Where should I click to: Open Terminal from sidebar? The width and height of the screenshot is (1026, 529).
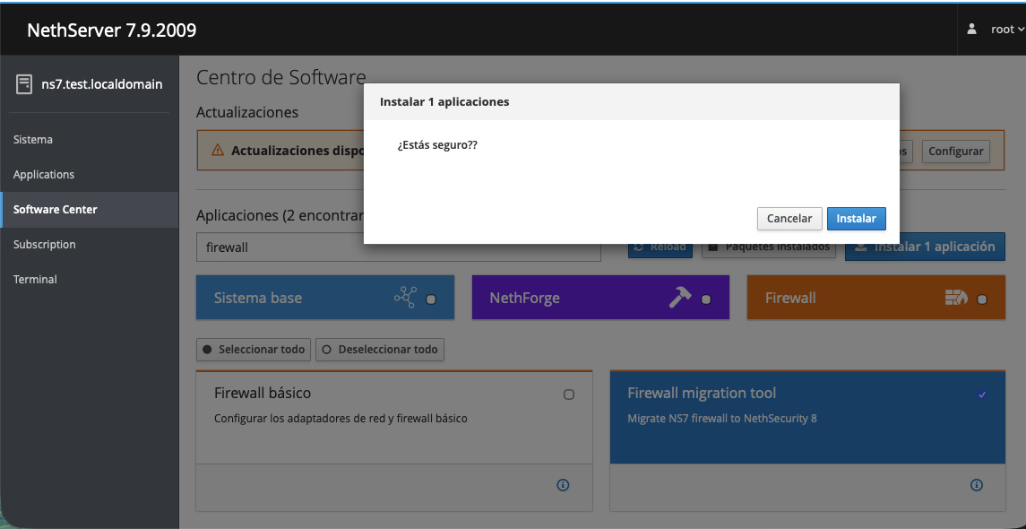coord(35,280)
